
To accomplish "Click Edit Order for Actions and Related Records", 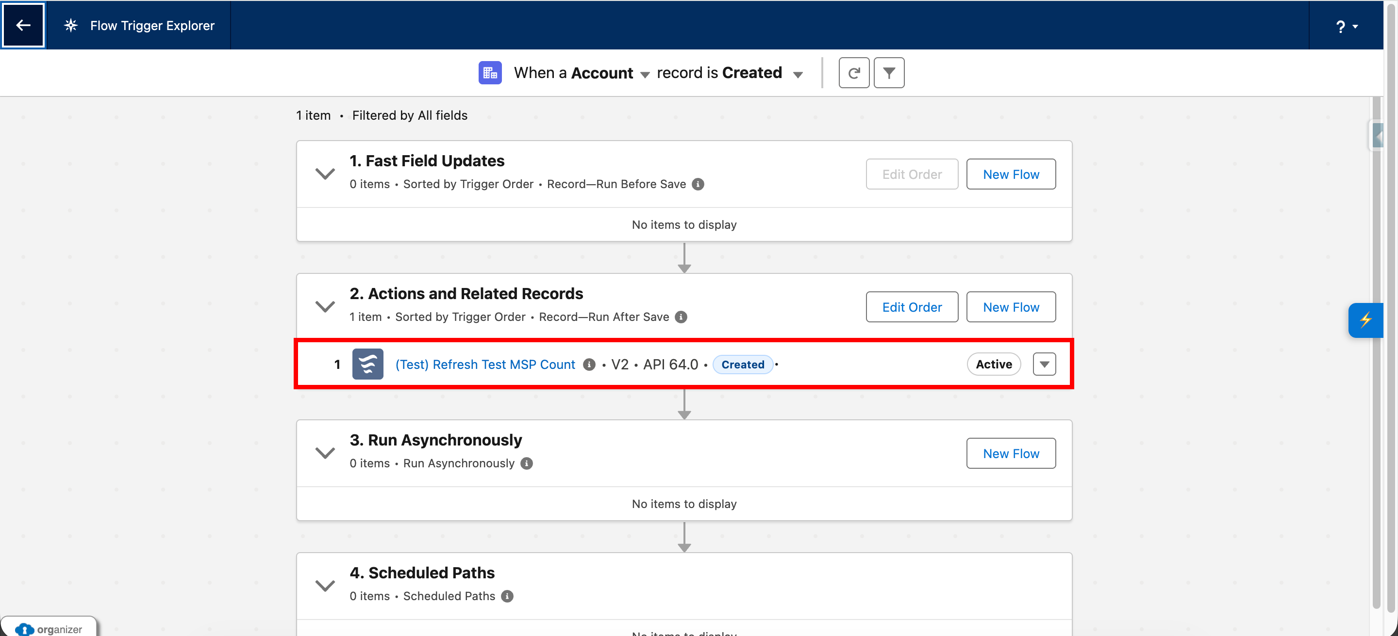I will (x=912, y=307).
